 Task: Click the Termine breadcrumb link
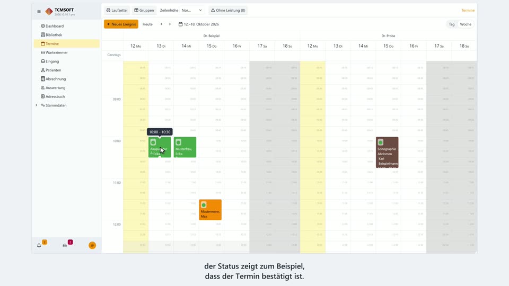click(468, 11)
